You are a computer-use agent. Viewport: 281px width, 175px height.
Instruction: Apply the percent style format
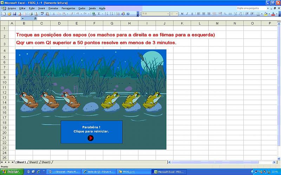(x=225, y=14)
